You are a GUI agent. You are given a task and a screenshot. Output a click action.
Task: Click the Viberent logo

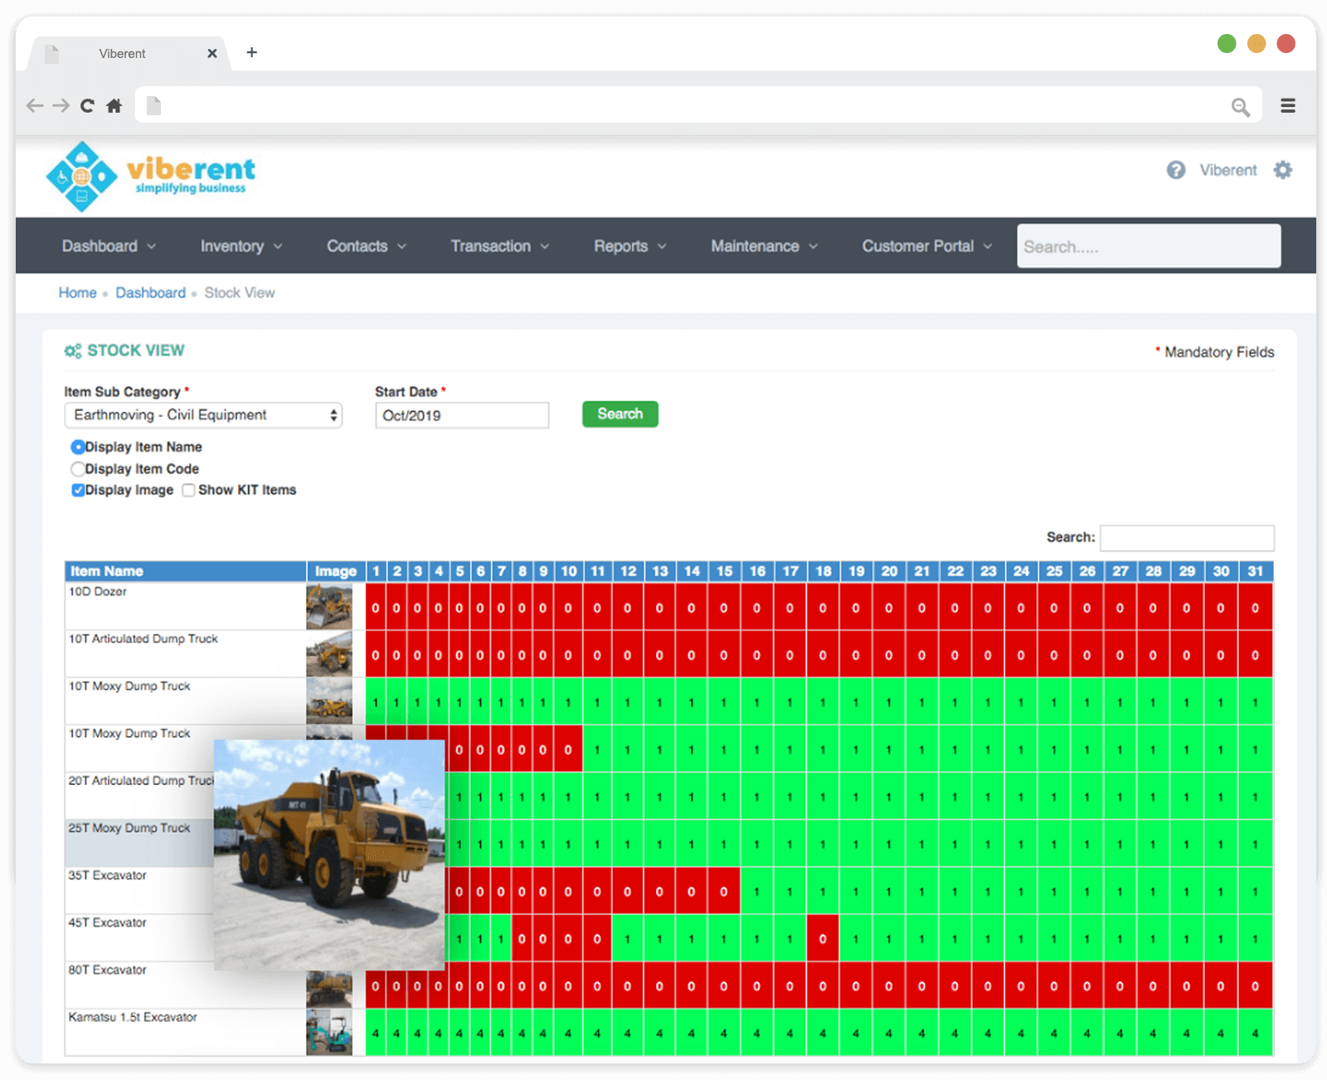(x=150, y=176)
